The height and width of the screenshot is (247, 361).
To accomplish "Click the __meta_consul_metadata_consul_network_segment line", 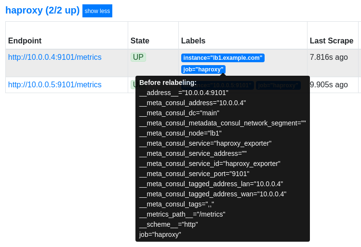I will point(222,123).
